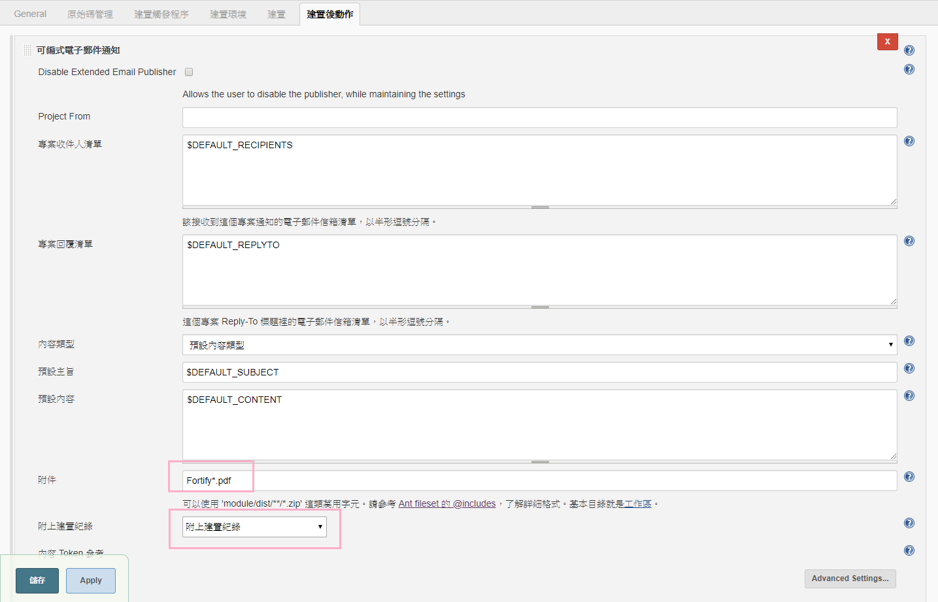Open the 預設內容類型 dropdown
938x602 pixels.
[539, 345]
